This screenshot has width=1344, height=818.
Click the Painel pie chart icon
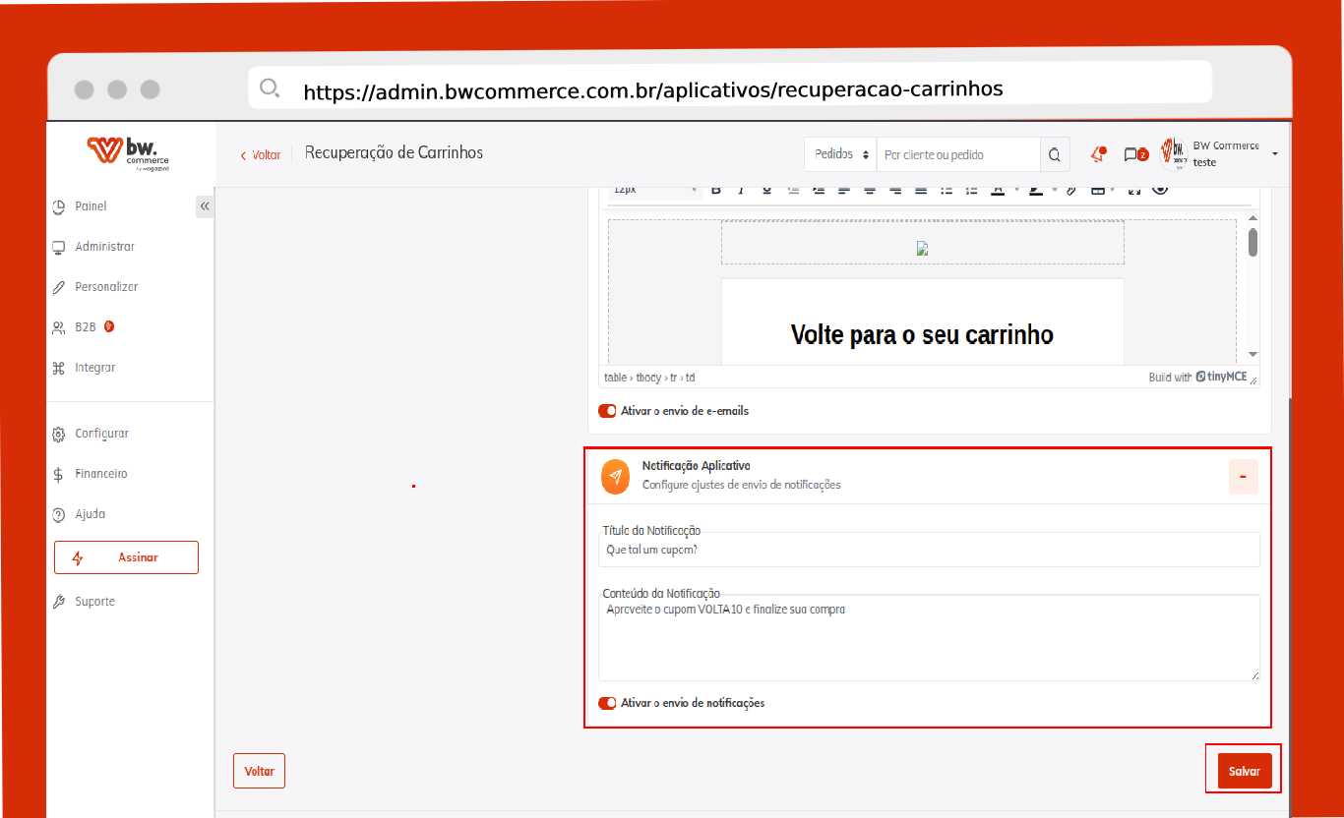pos(58,206)
